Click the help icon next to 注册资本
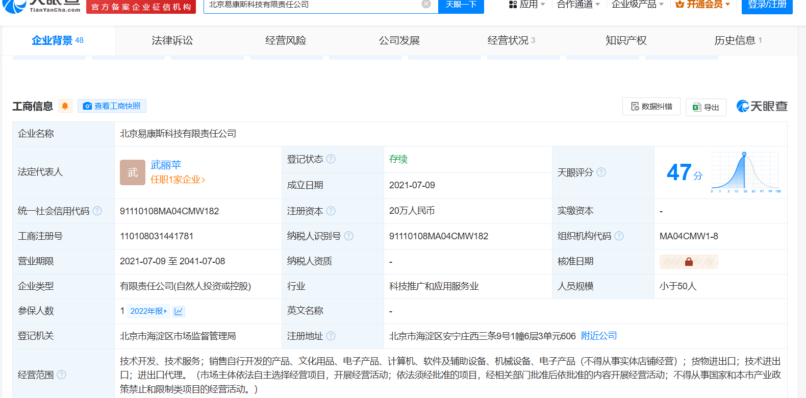Viewport: 806px width, 398px height. [331, 211]
